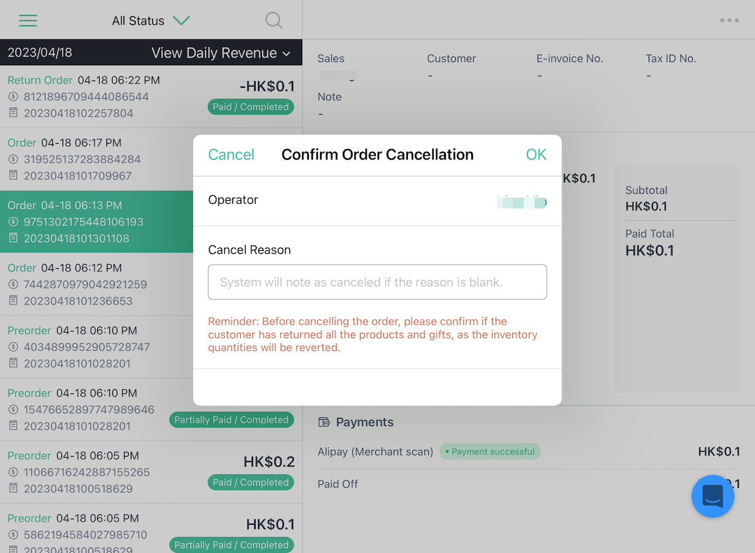
Task: Click dollar icon beside 319525137283884284
Action: pos(14,160)
